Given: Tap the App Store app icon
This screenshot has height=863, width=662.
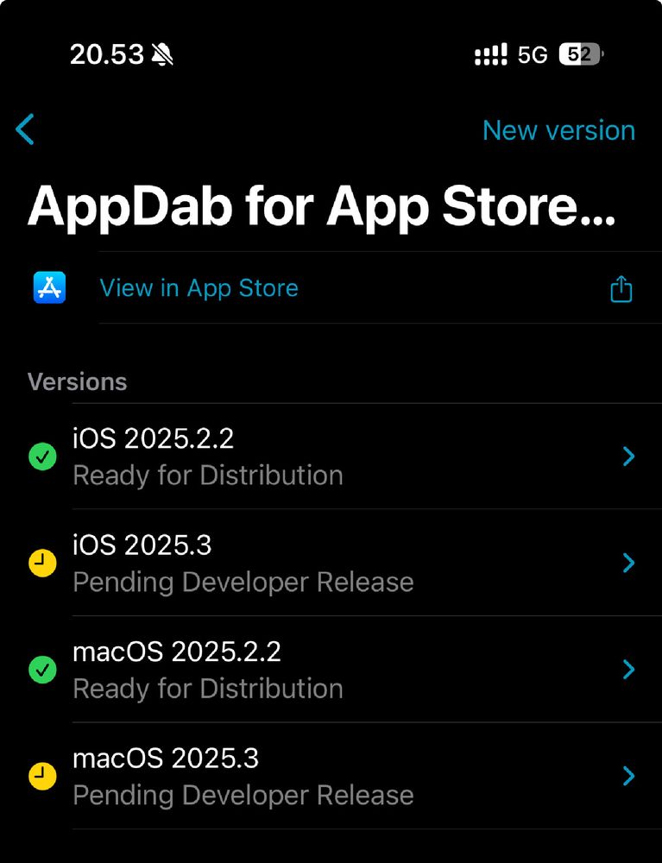Looking at the screenshot, I should 49,287.
